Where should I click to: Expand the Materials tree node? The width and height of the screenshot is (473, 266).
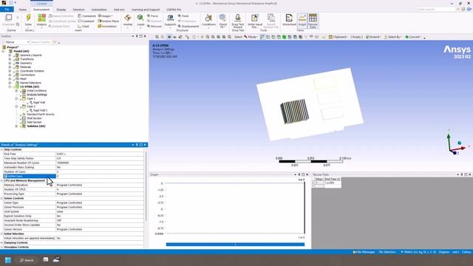tap(10, 67)
